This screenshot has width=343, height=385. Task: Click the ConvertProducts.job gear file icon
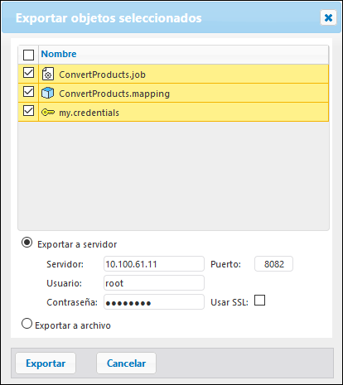(48, 75)
